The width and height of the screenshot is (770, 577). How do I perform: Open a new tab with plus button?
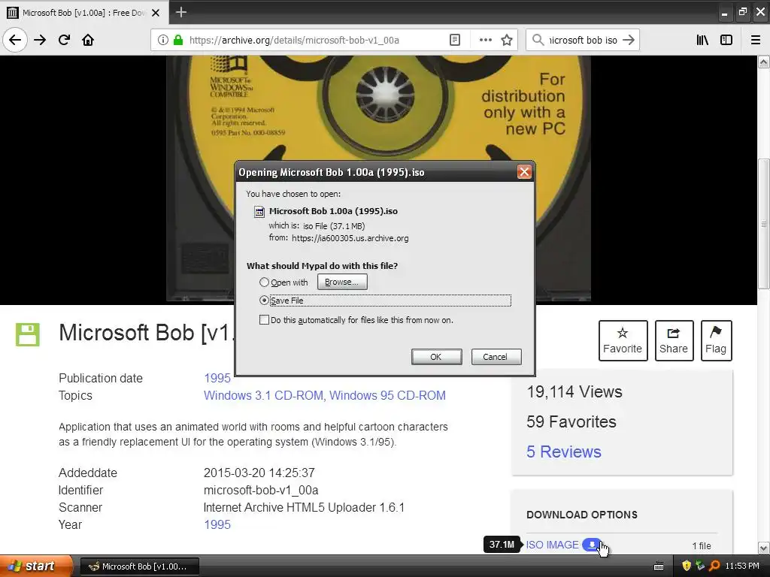point(181,12)
